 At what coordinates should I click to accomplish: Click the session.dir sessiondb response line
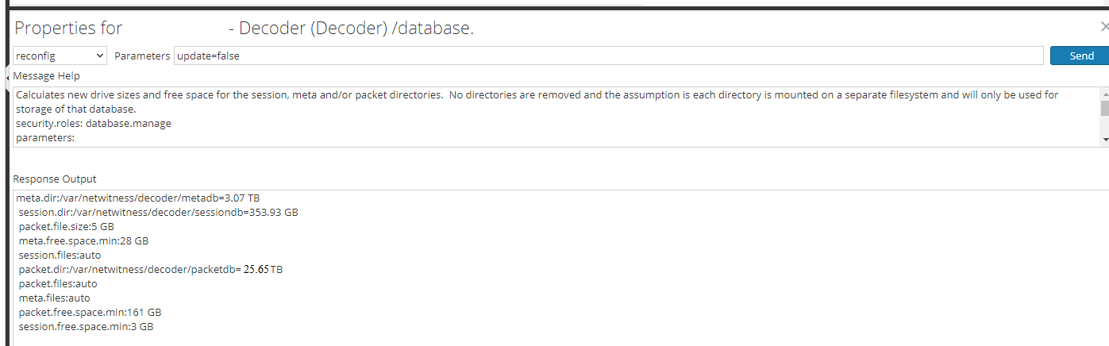tap(159, 212)
